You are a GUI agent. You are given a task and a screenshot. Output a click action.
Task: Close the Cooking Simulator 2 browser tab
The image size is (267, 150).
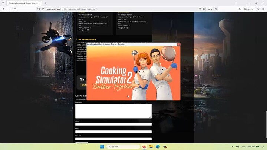[39, 3]
